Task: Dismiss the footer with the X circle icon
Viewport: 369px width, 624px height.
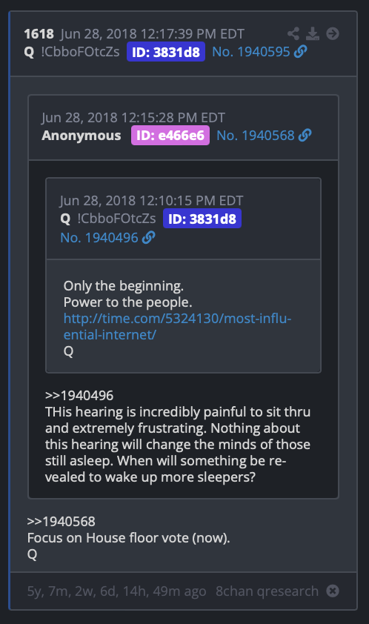Action: [x=333, y=591]
